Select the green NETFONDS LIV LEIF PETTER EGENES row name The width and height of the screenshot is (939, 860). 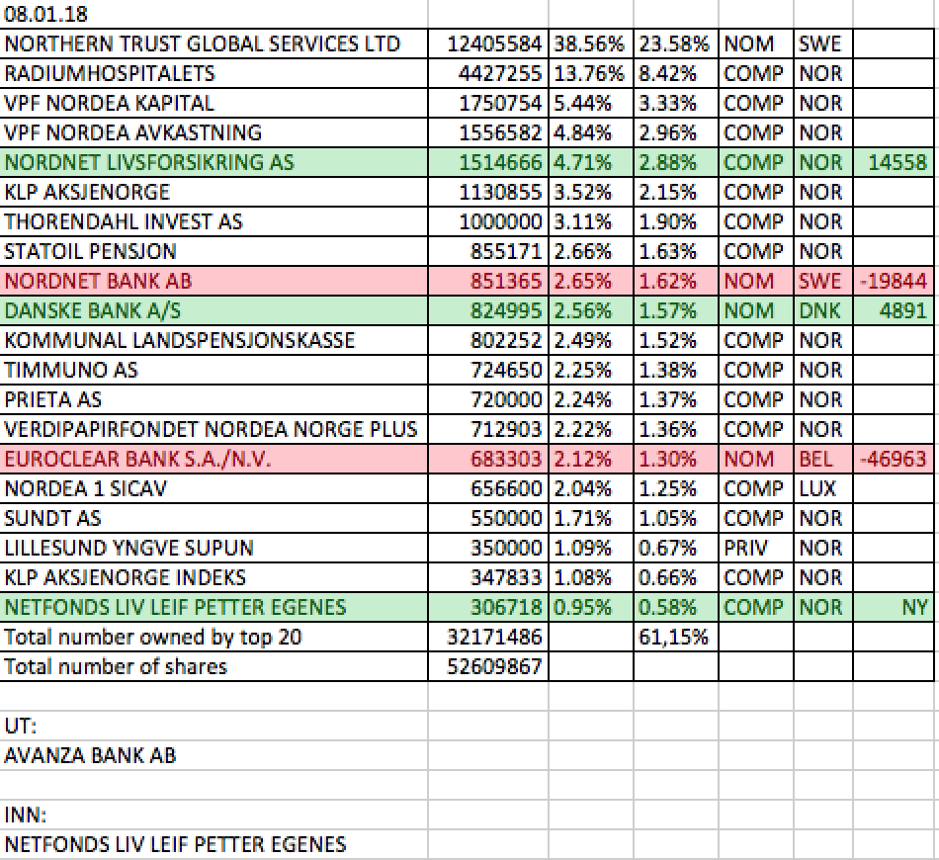coord(213,607)
